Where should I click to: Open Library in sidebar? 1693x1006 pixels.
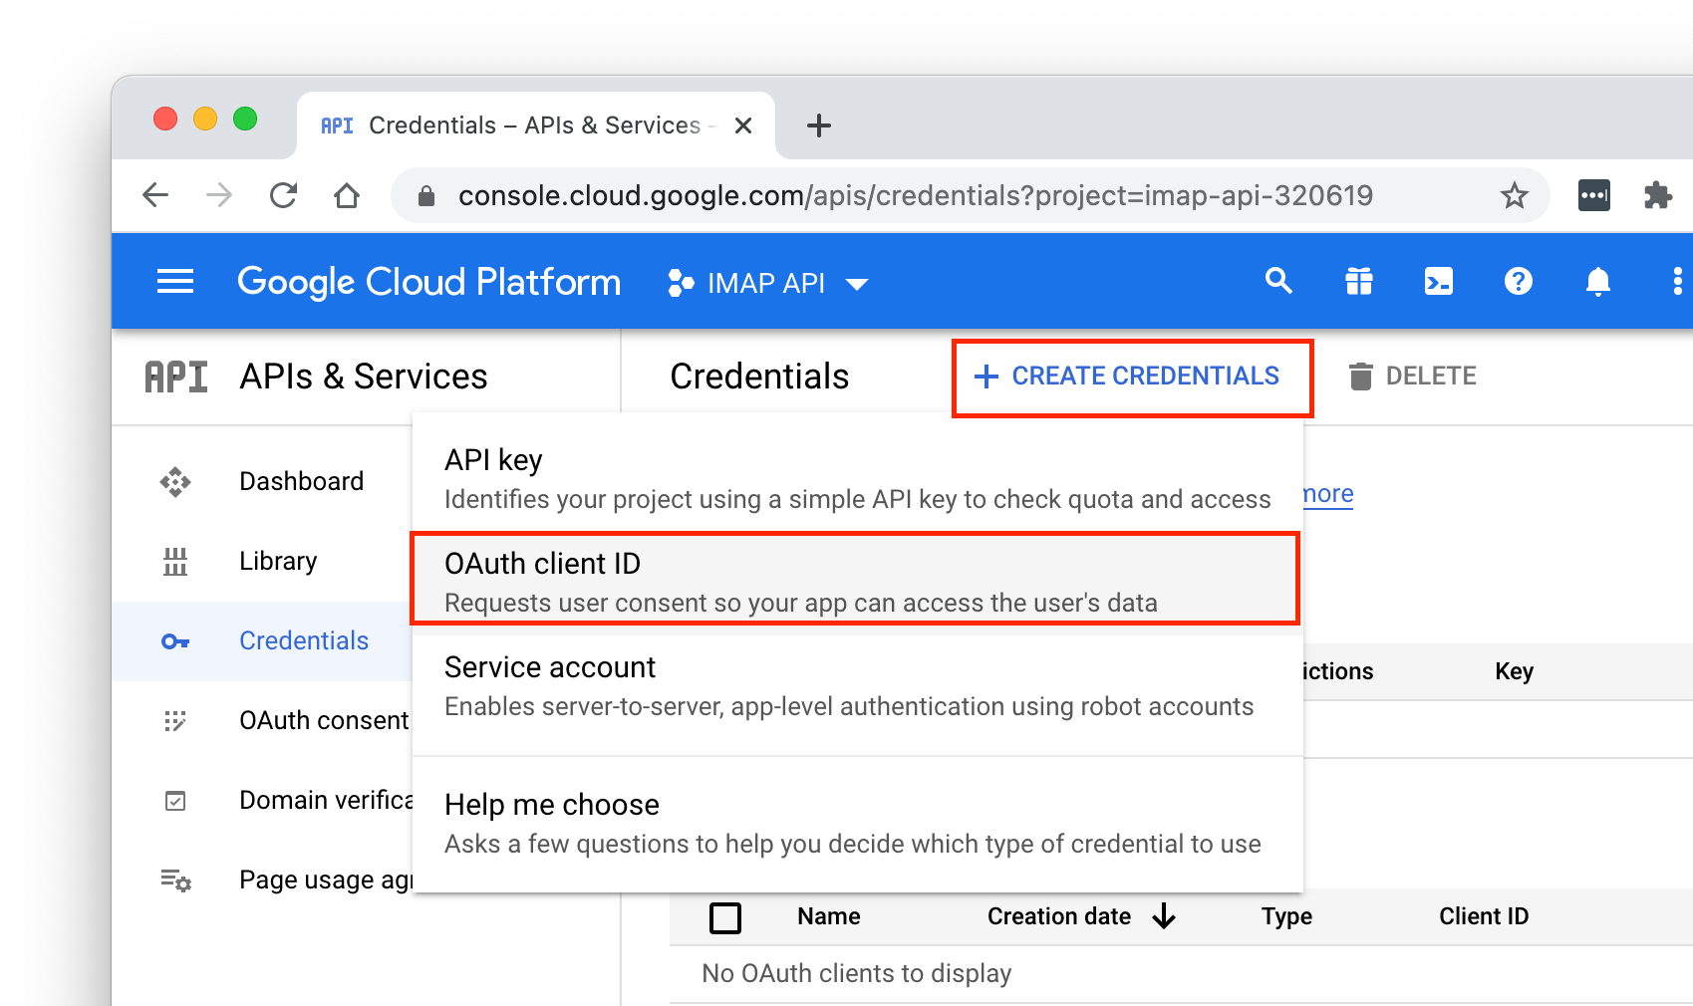(278, 561)
